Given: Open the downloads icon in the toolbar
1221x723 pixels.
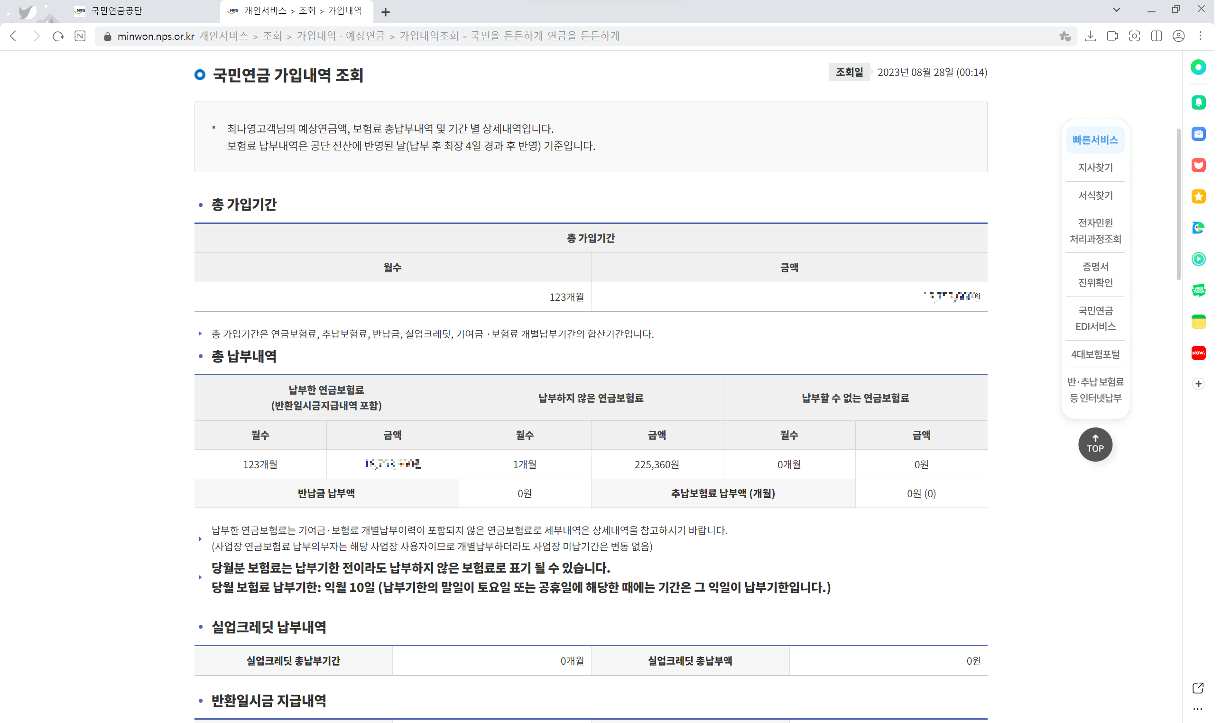Looking at the screenshot, I should point(1090,36).
